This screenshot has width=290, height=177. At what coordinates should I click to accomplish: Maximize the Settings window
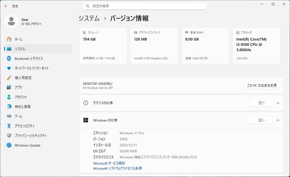(273, 4)
